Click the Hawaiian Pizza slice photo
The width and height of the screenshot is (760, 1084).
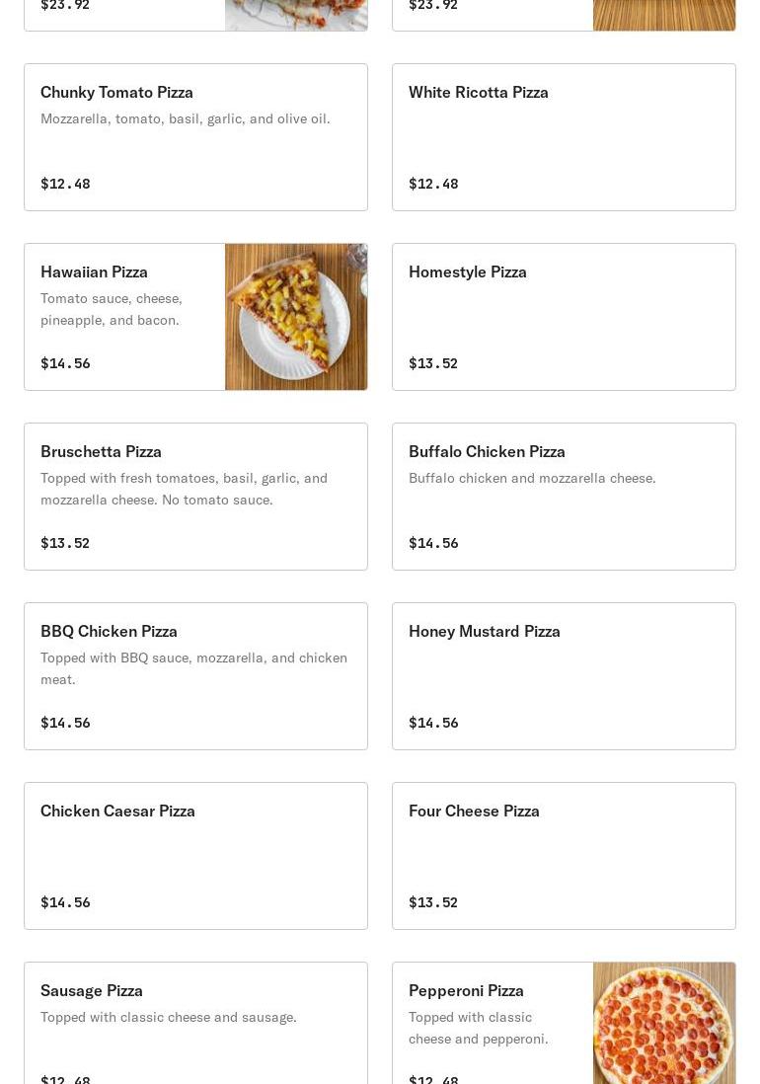point(296,317)
